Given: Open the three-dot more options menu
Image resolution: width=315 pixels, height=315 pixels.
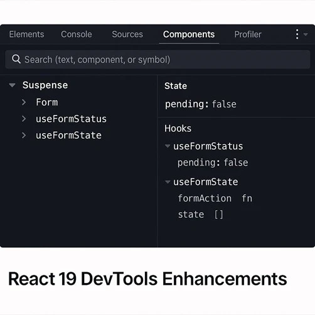Looking at the screenshot, I should click(297, 34).
